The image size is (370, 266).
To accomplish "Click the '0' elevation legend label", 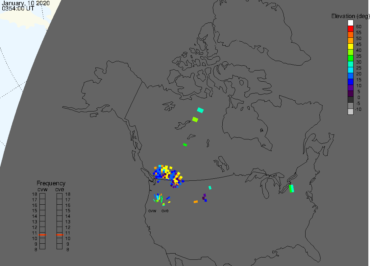I will (x=359, y=97).
